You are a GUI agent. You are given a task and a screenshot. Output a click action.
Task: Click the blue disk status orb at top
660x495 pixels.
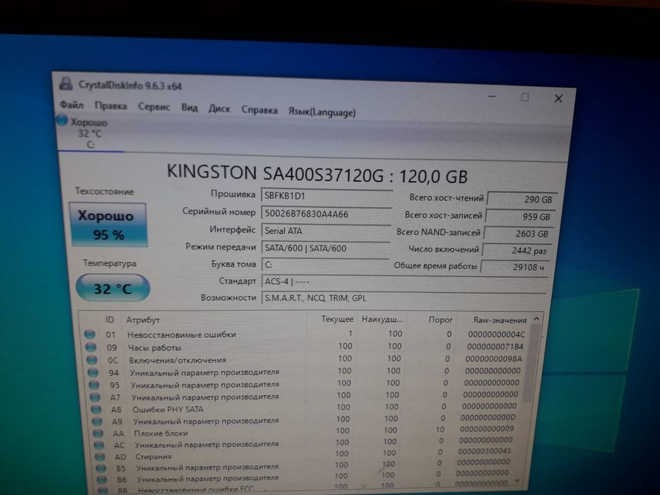[x=62, y=120]
